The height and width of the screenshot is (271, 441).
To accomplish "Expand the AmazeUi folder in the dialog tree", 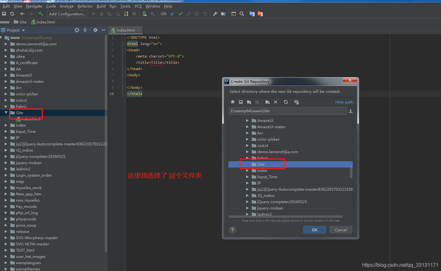I will 247,120.
